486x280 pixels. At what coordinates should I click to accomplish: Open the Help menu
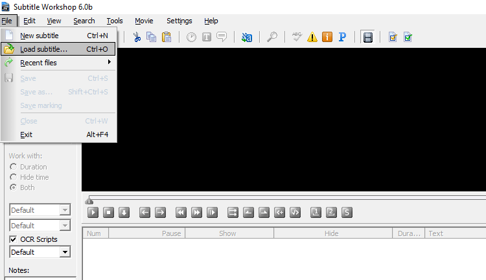[x=211, y=21]
